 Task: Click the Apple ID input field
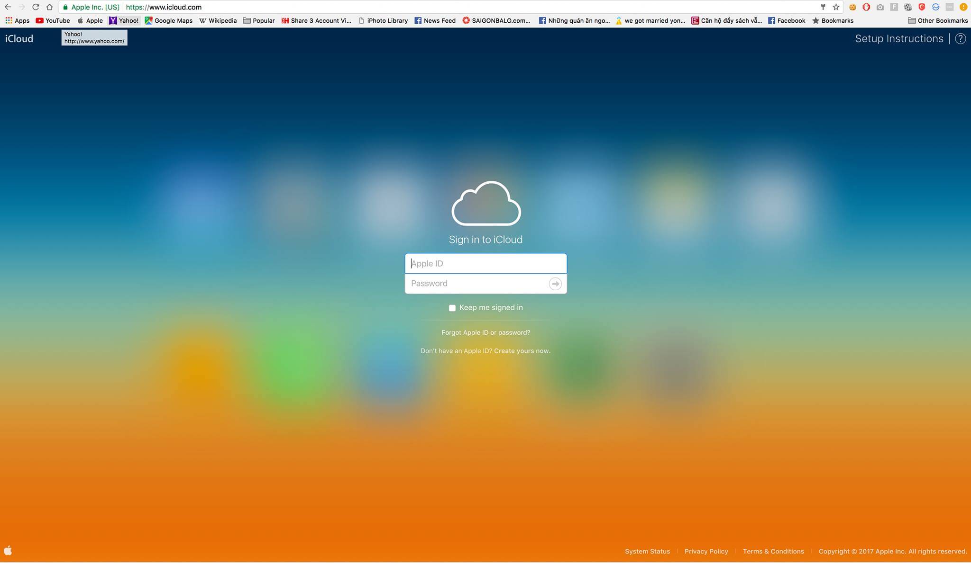click(485, 263)
